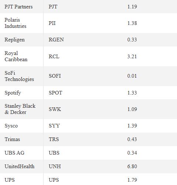Select the SOFI value 0.01
The image size is (177, 185).
(x=132, y=76)
